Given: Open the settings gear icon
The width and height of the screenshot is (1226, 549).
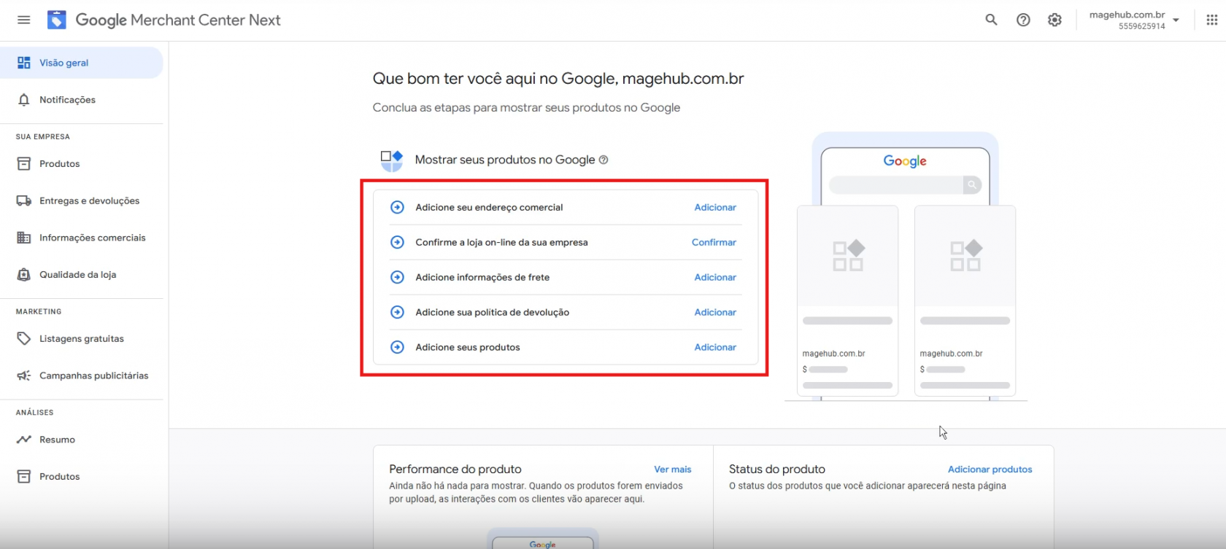Looking at the screenshot, I should coord(1055,20).
